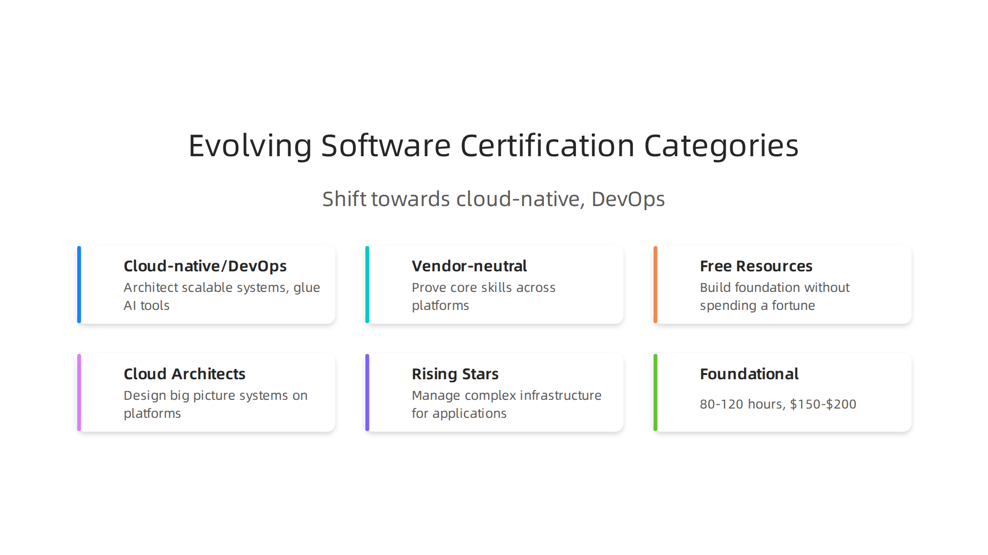Select the 'Cloud Architects' card heading
This screenshot has height=555, width=988.
[x=184, y=374]
